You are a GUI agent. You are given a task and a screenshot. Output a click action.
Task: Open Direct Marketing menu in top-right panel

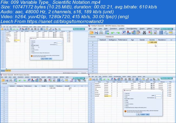pos(132,29)
